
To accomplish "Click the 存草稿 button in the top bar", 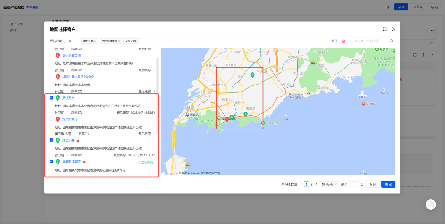I will point(418,7).
